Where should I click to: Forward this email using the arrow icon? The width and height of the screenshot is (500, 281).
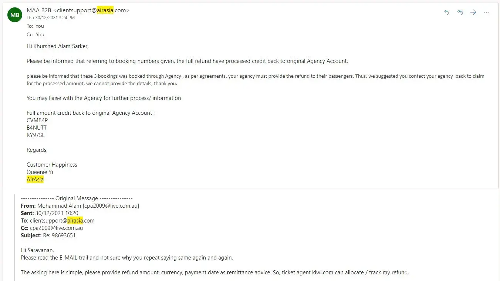click(x=473, y=12)
